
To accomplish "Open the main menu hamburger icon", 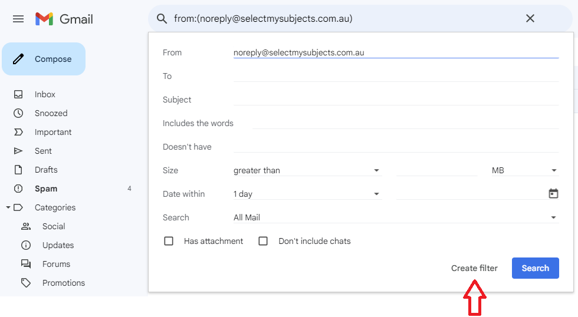I will click(x=18, y=19).
